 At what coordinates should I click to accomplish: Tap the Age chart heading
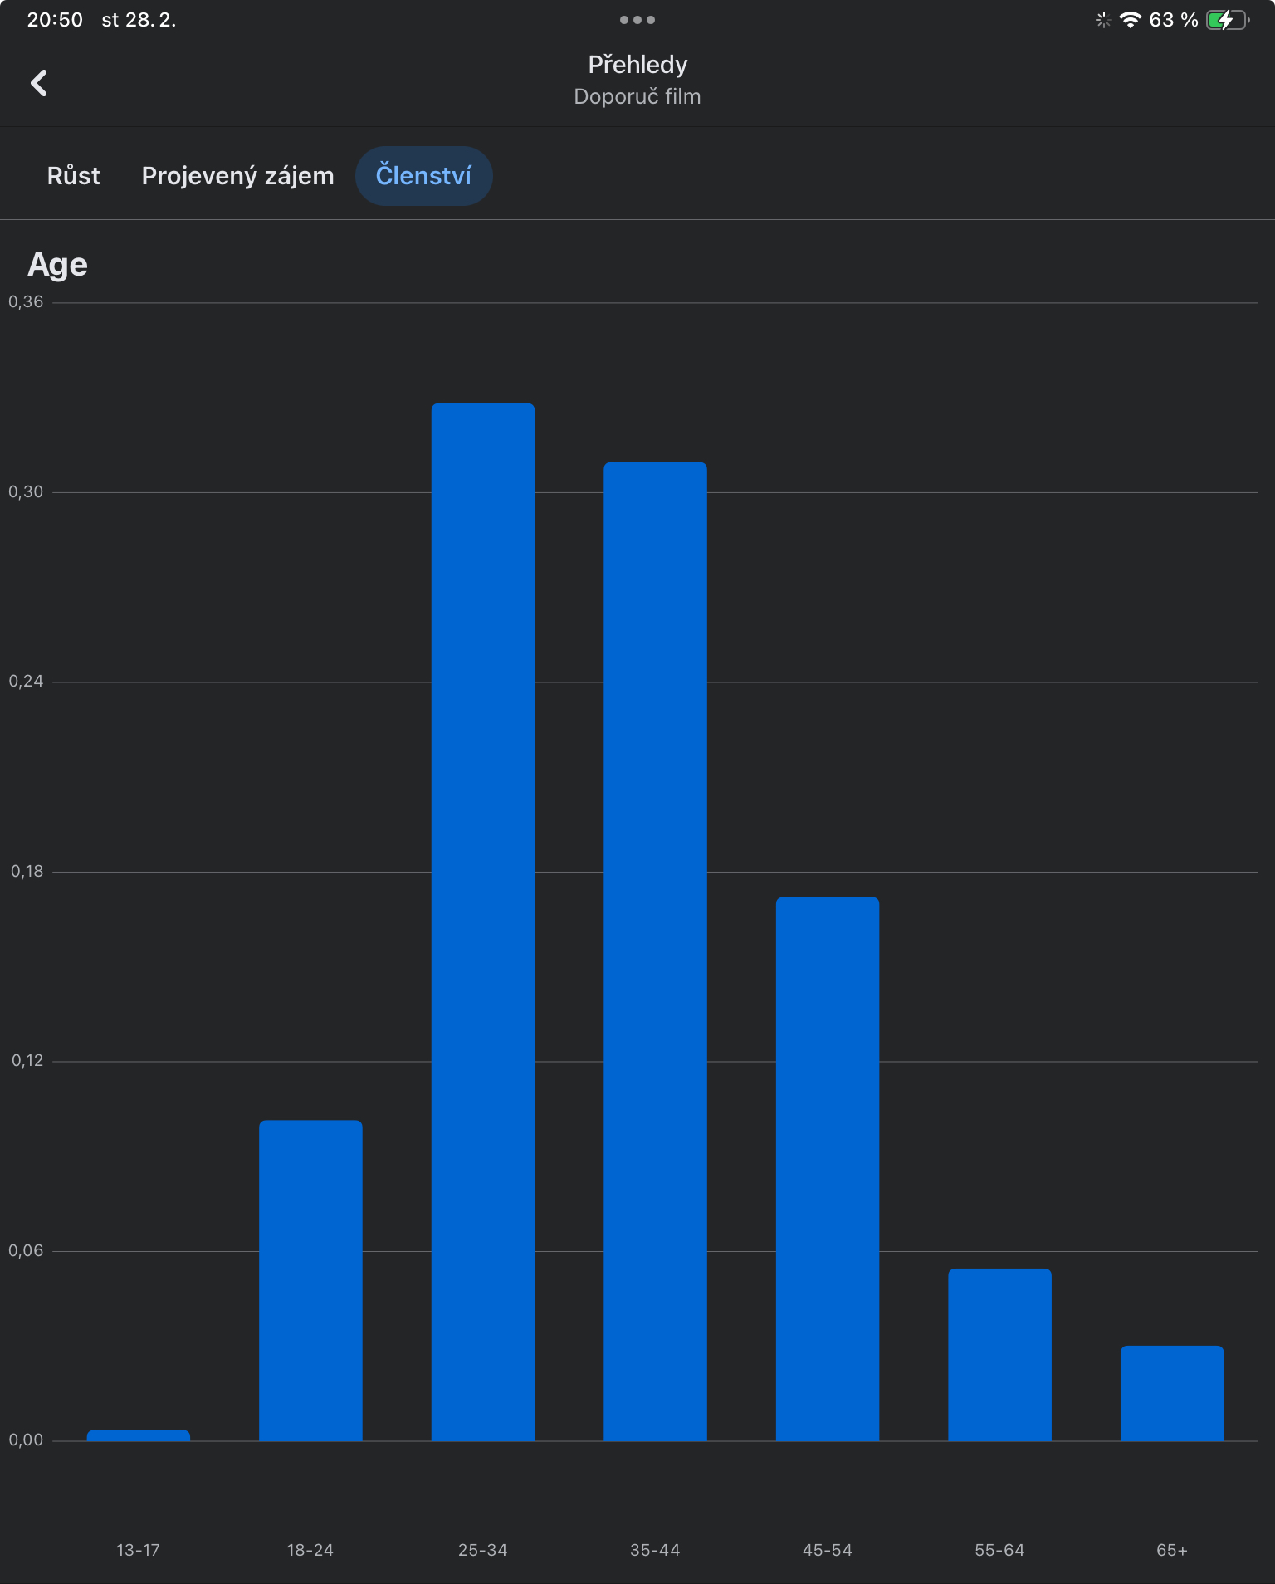[x=57, y=265]
